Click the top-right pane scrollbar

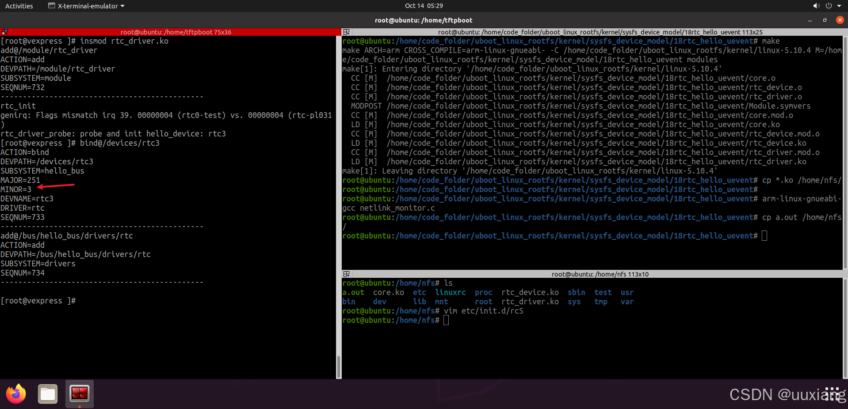(x=845, y=153)
